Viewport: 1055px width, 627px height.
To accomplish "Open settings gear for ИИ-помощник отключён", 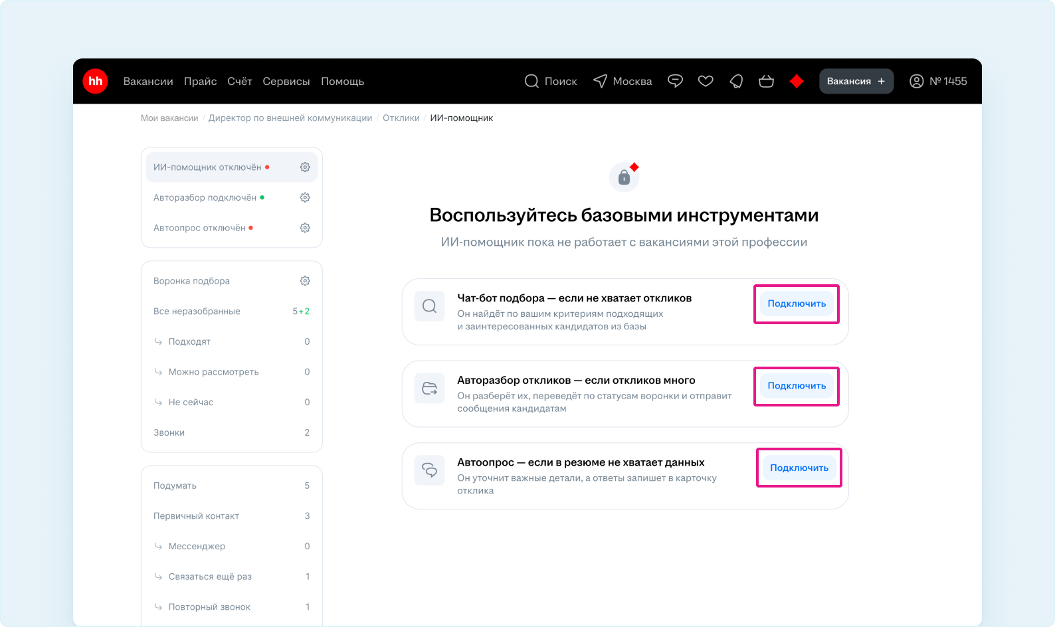I will point(305,167).
